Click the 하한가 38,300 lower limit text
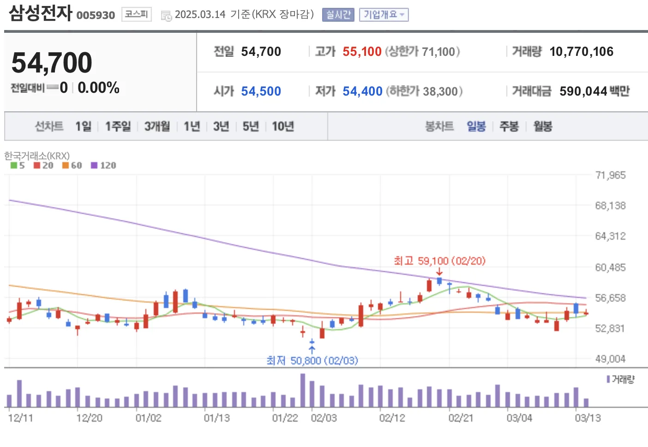 tap(424, 91)
